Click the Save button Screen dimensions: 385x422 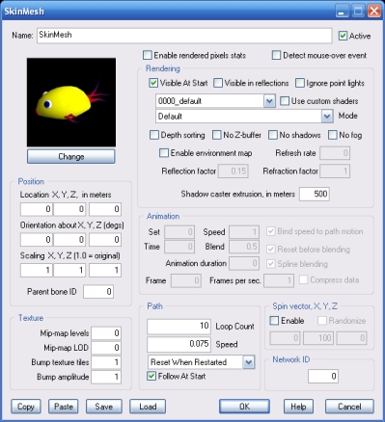point(104,407)
